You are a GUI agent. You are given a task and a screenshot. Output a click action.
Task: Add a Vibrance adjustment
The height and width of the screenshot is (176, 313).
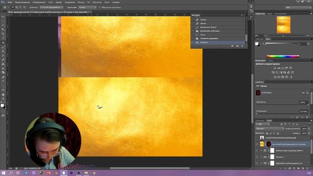click(291, 68)
